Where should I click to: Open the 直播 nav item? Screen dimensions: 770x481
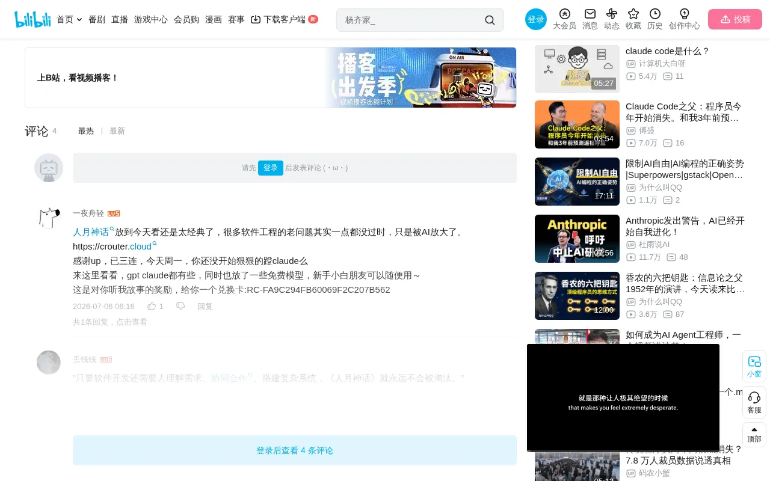[x=120, y=19]
